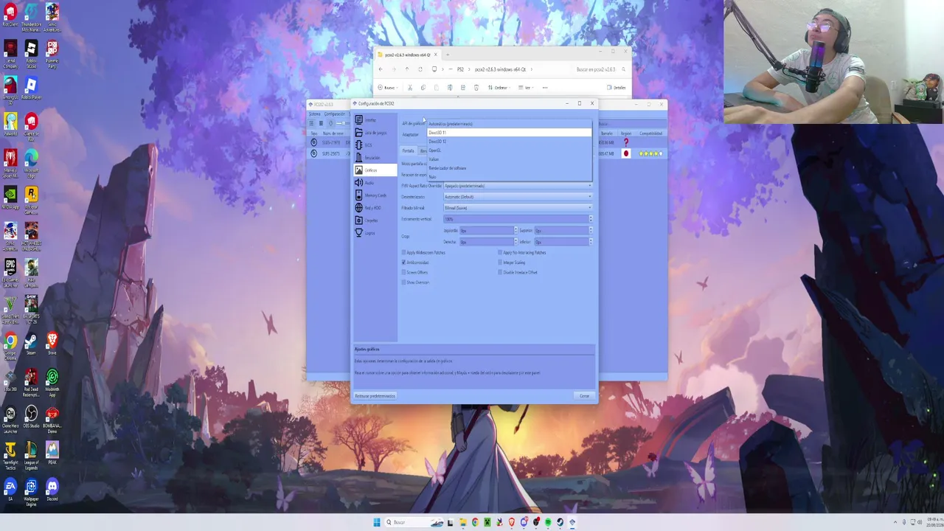The image size is (944, 531).
Task: Click PS2 breadcrumb in File Explorer
Action: 460,69
